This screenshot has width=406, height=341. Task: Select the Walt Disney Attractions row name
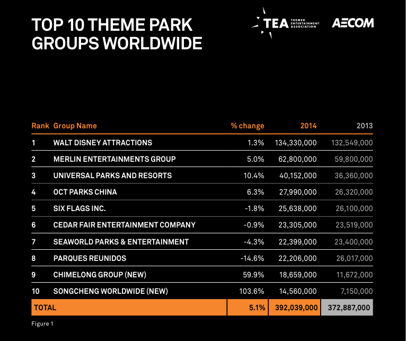pos(102,143)
